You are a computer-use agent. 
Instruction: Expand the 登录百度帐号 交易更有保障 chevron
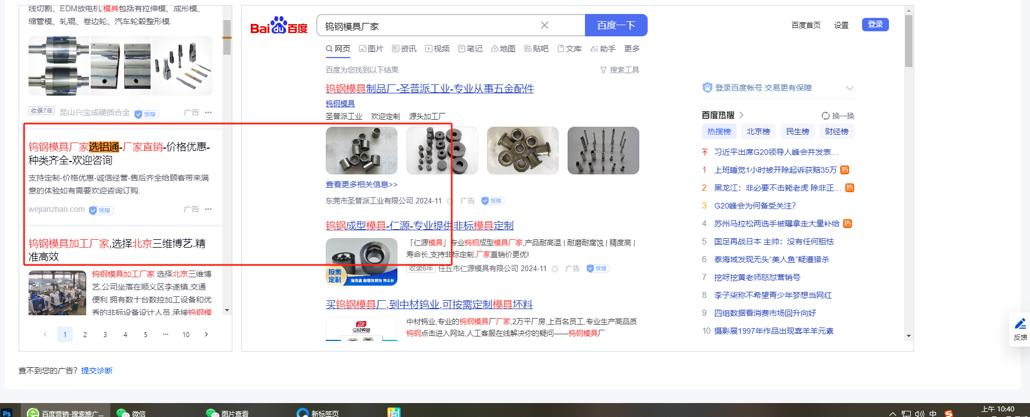[850, 88]
